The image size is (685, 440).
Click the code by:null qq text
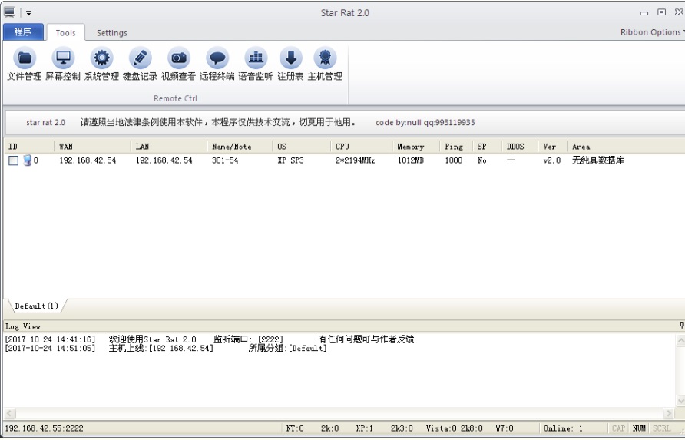pyautogui.click(x=425, y=123)
